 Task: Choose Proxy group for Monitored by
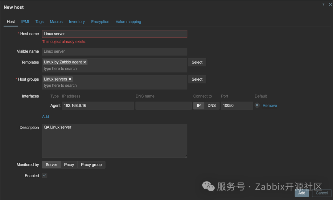point(91,165)
